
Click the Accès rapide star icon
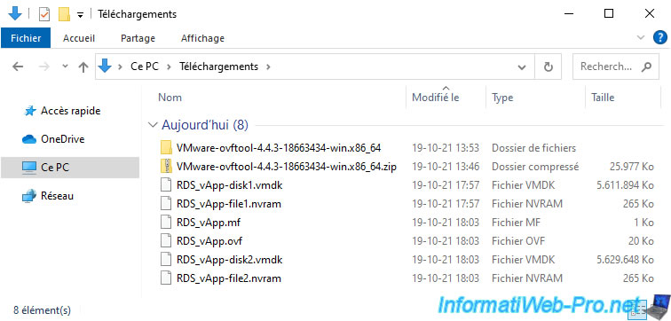(30, 111)
